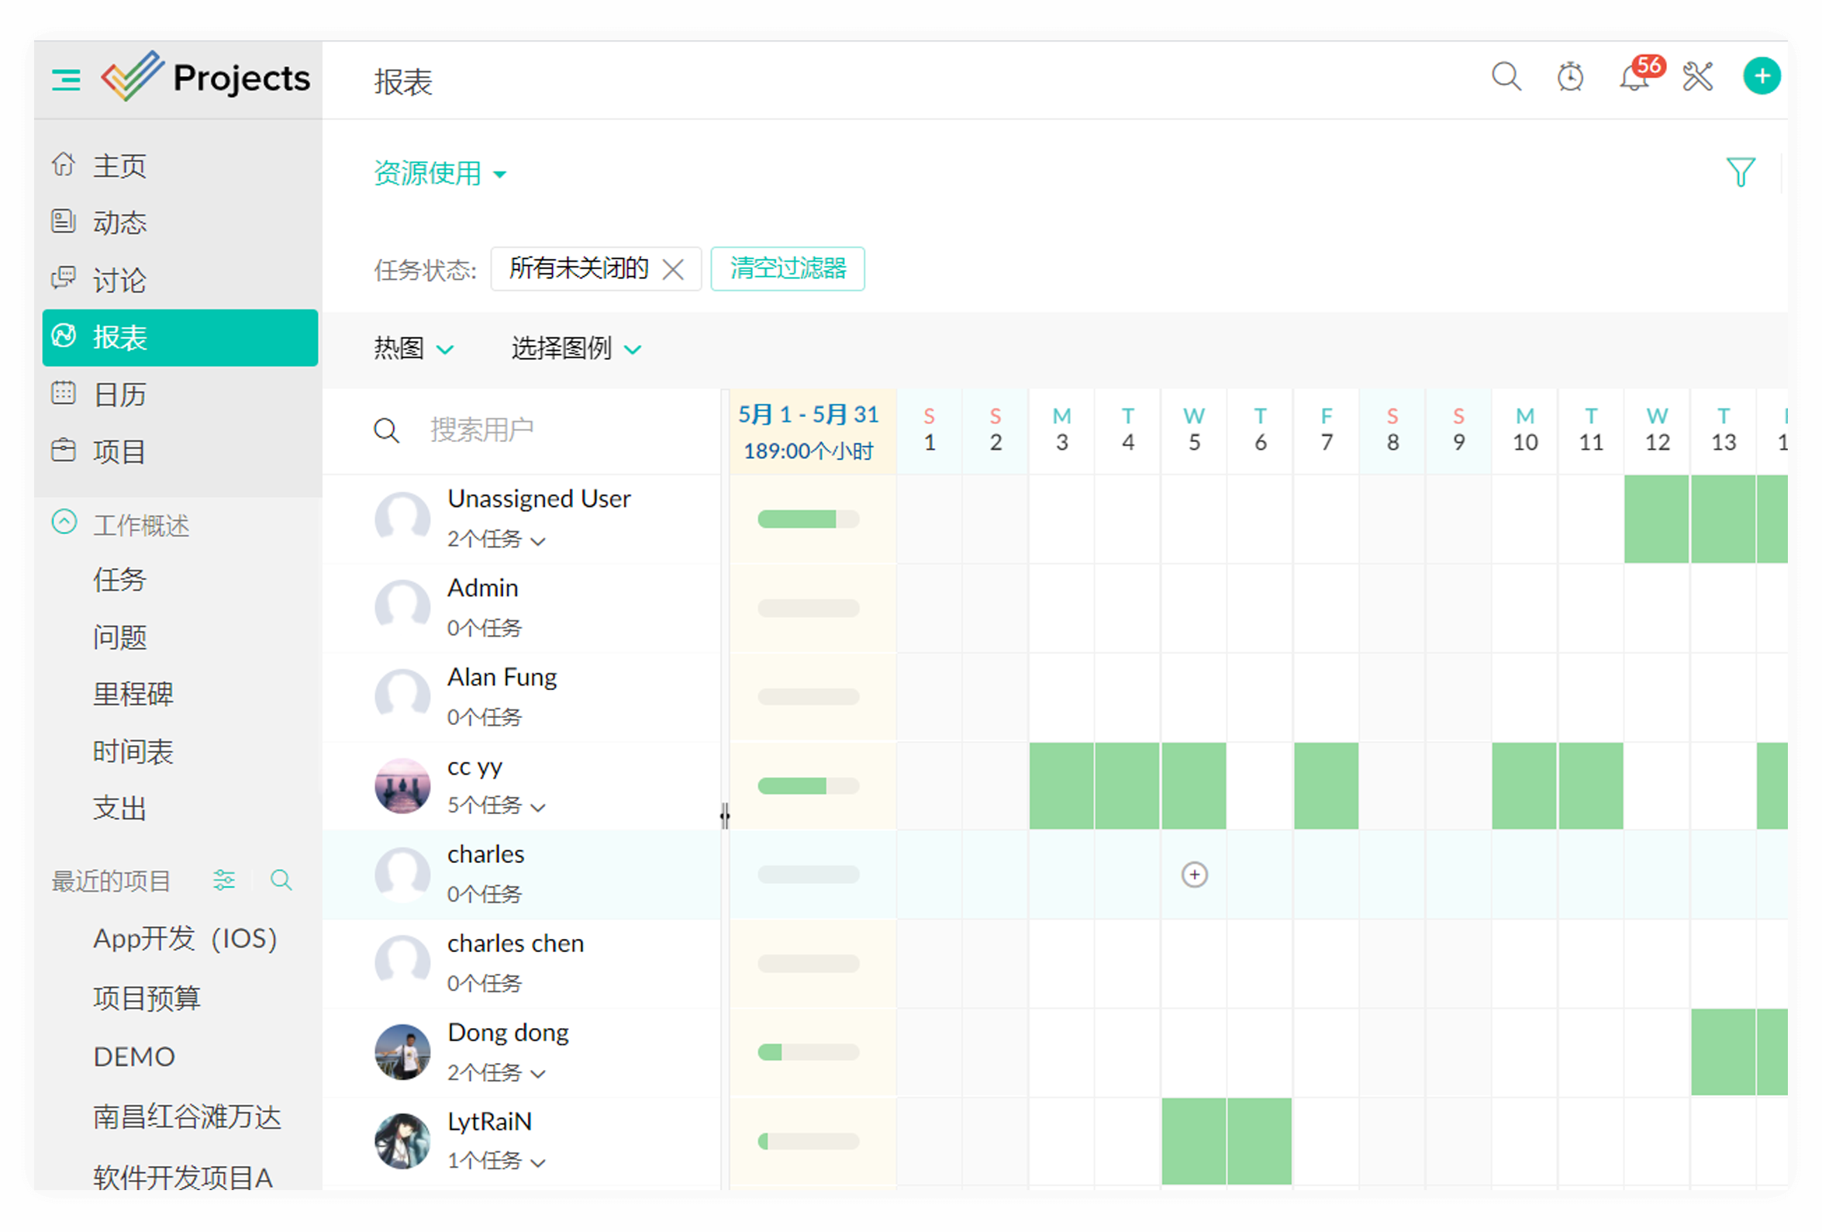Viewport: 1822px width, 1232px height.
Task: Remove the 所有未关闭的 filter tag
Action: tap(673, 270)
